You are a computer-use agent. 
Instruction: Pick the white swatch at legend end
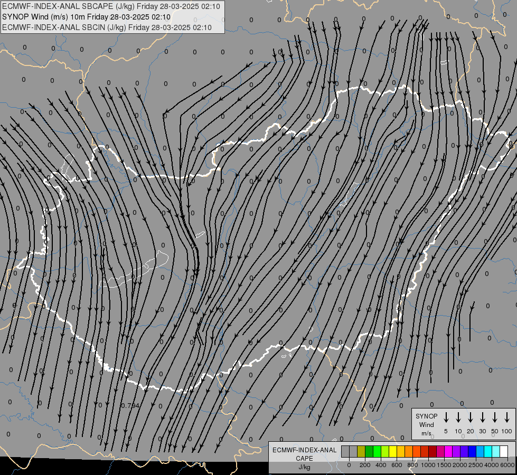click(504, 451)
